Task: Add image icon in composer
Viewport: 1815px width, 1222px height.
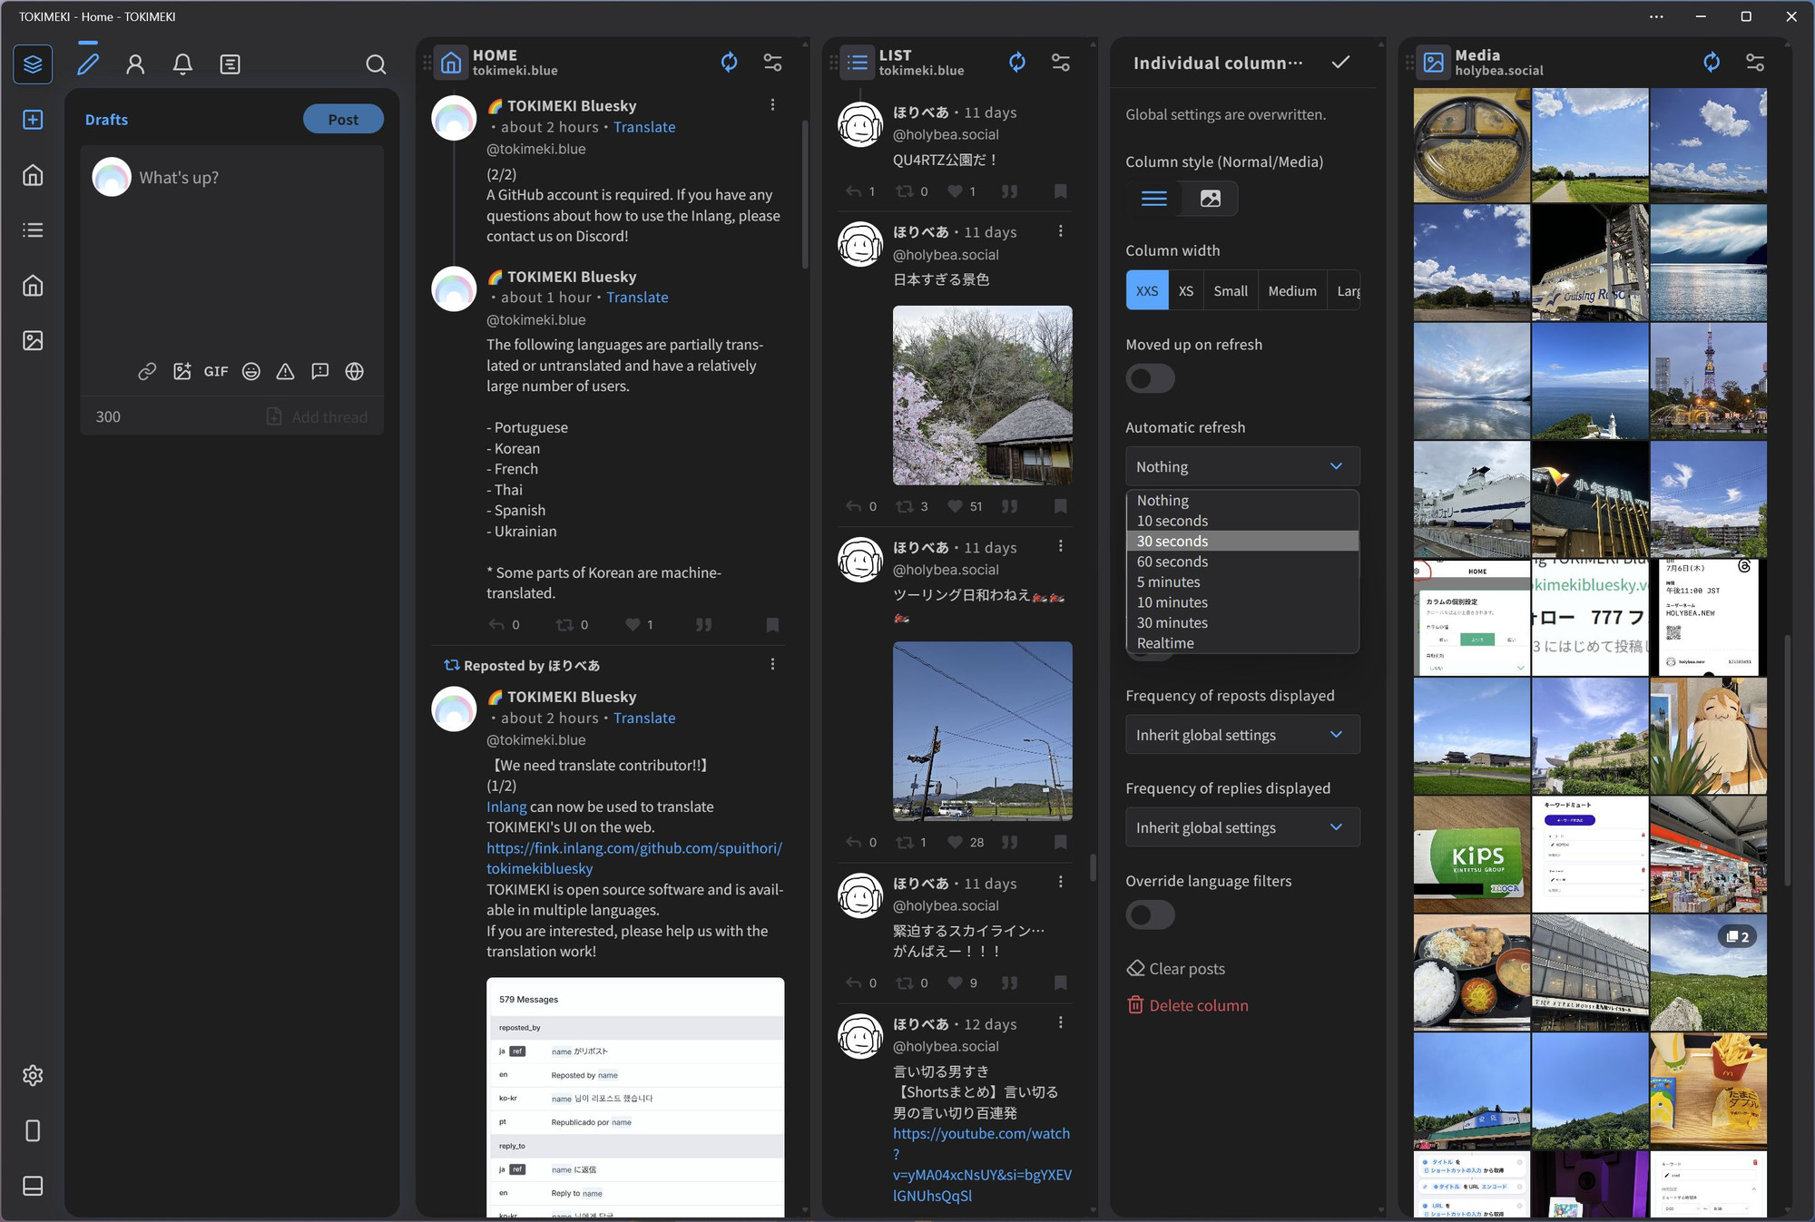Action: pyautogui.click(x=181, y=371)
